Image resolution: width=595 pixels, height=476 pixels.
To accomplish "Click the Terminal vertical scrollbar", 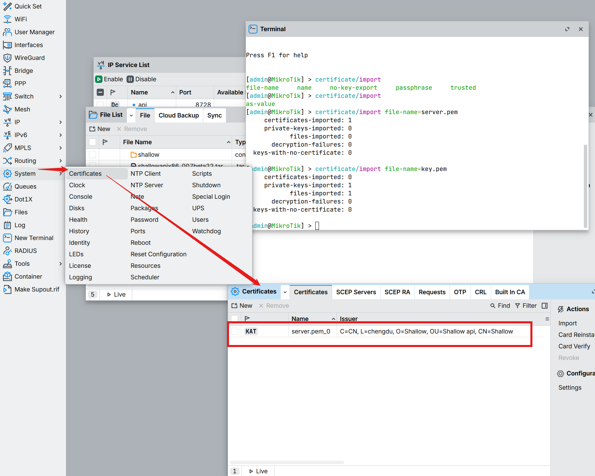I will point(585,186).
